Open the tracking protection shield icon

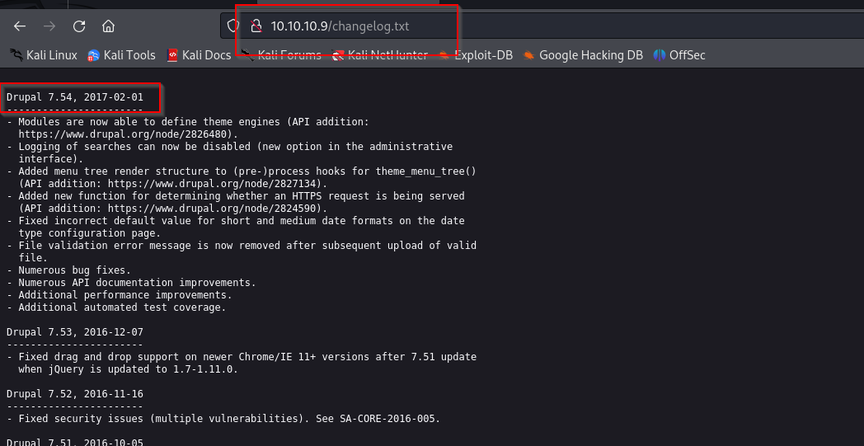click(x=234, y=26)
